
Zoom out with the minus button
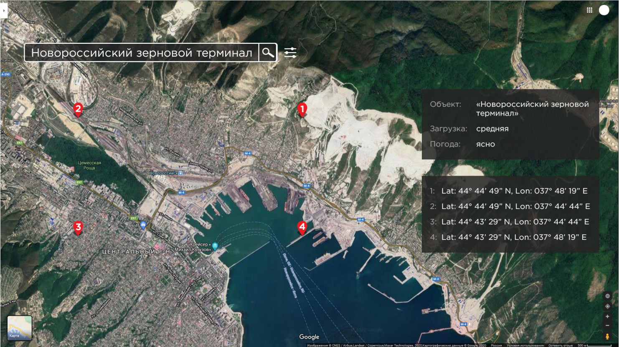tap(607, 326)
